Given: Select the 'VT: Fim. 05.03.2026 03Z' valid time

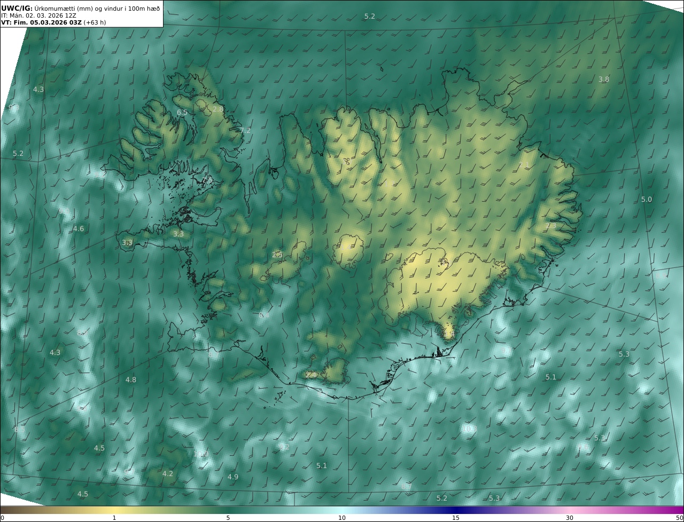Looking at the screenshot, I should pyautogui.click(x=41, y=22).
